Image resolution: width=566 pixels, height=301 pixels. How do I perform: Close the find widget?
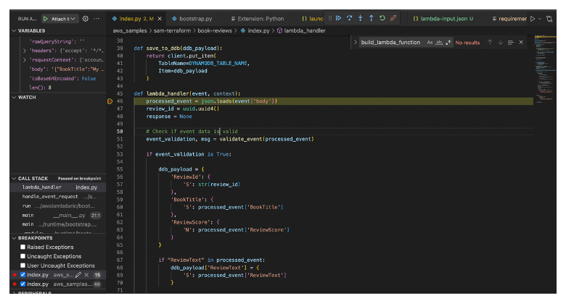[x=521, y=43]
